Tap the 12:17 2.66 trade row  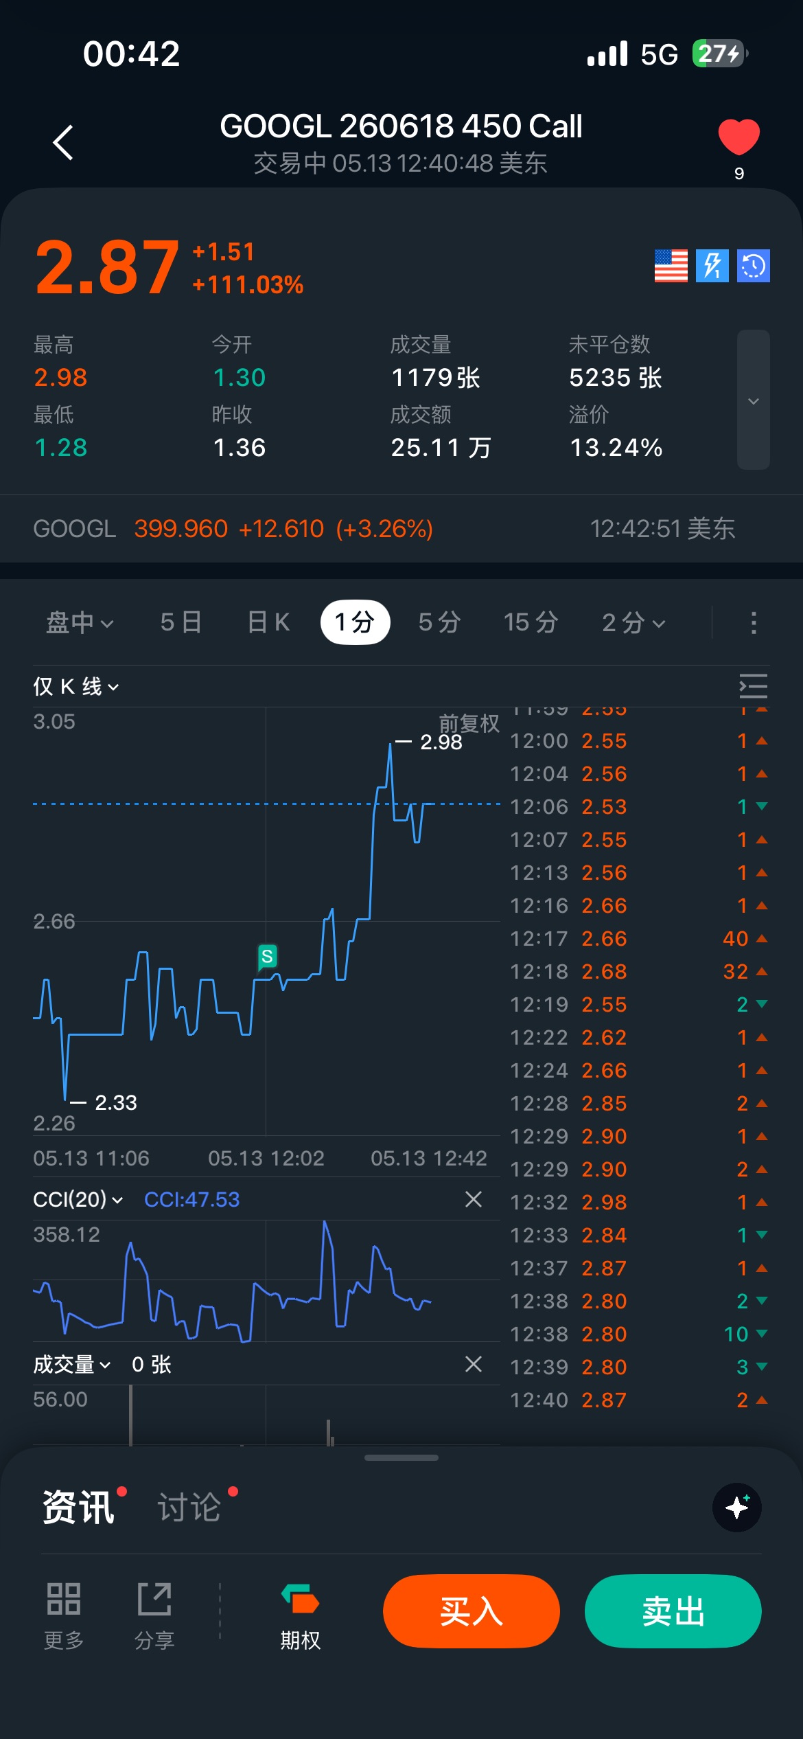[639, 938]
